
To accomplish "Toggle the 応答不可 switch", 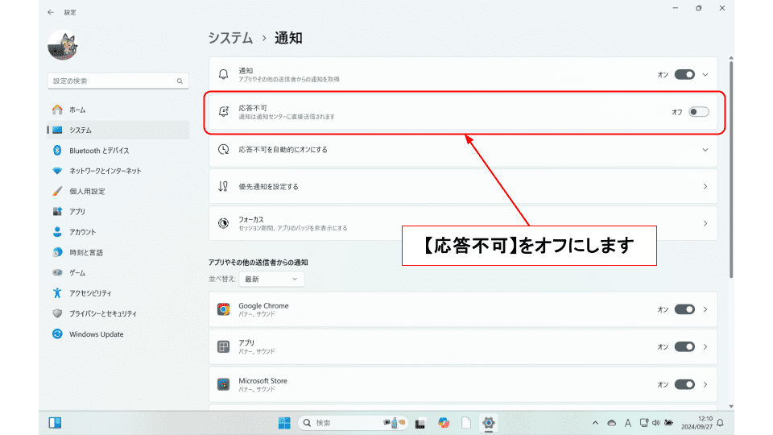I will click(x=698, y=112).
